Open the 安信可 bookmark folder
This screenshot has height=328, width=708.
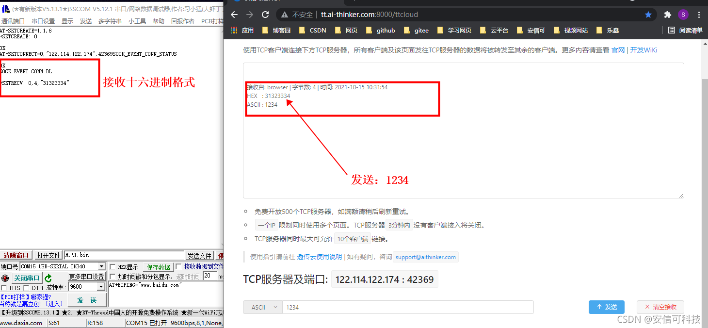pyautogui.click(x=531, y=30)
